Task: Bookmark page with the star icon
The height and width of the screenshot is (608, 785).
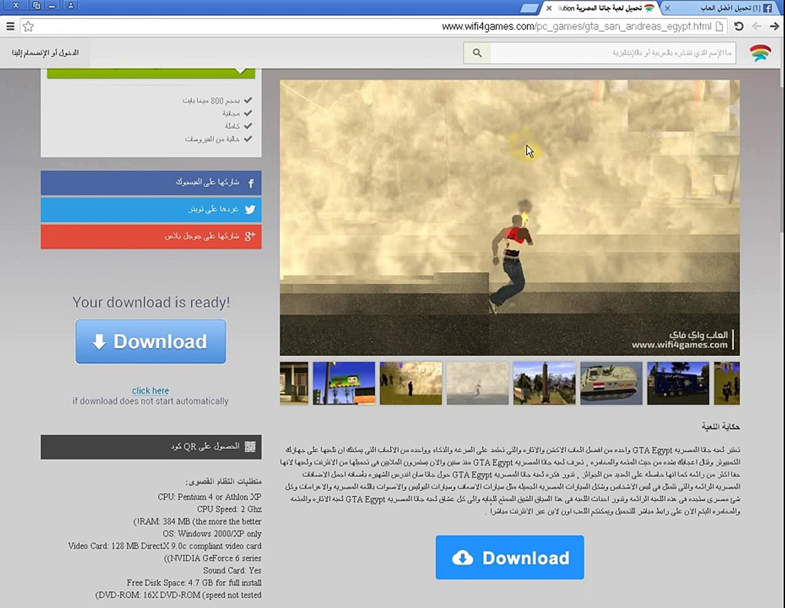Action: (28, 26)
